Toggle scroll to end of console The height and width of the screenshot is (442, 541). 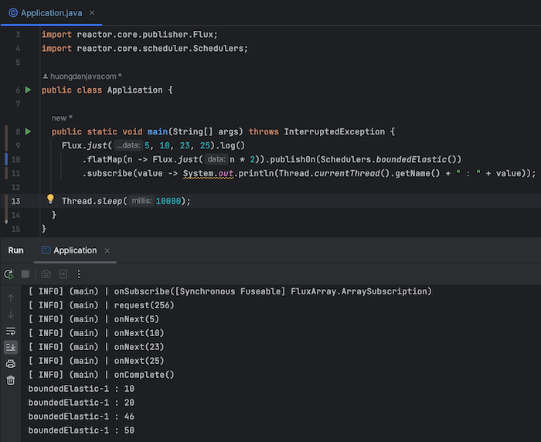point(11,347)
